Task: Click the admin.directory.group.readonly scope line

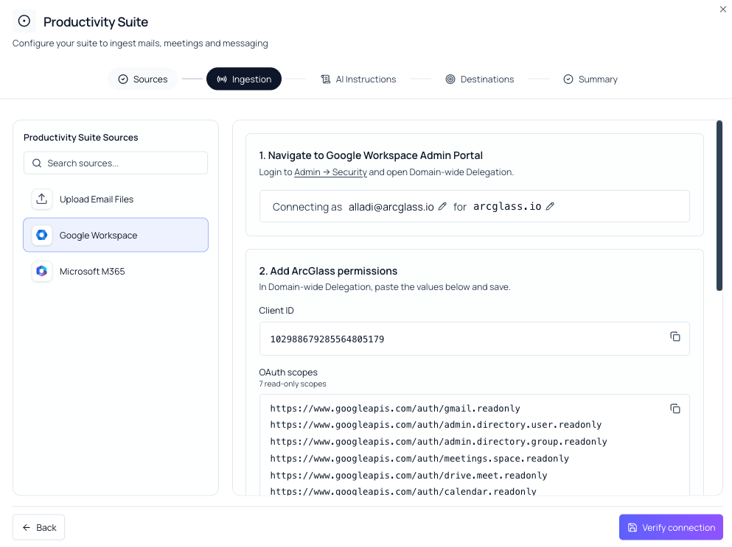Action: coord(439,442)
